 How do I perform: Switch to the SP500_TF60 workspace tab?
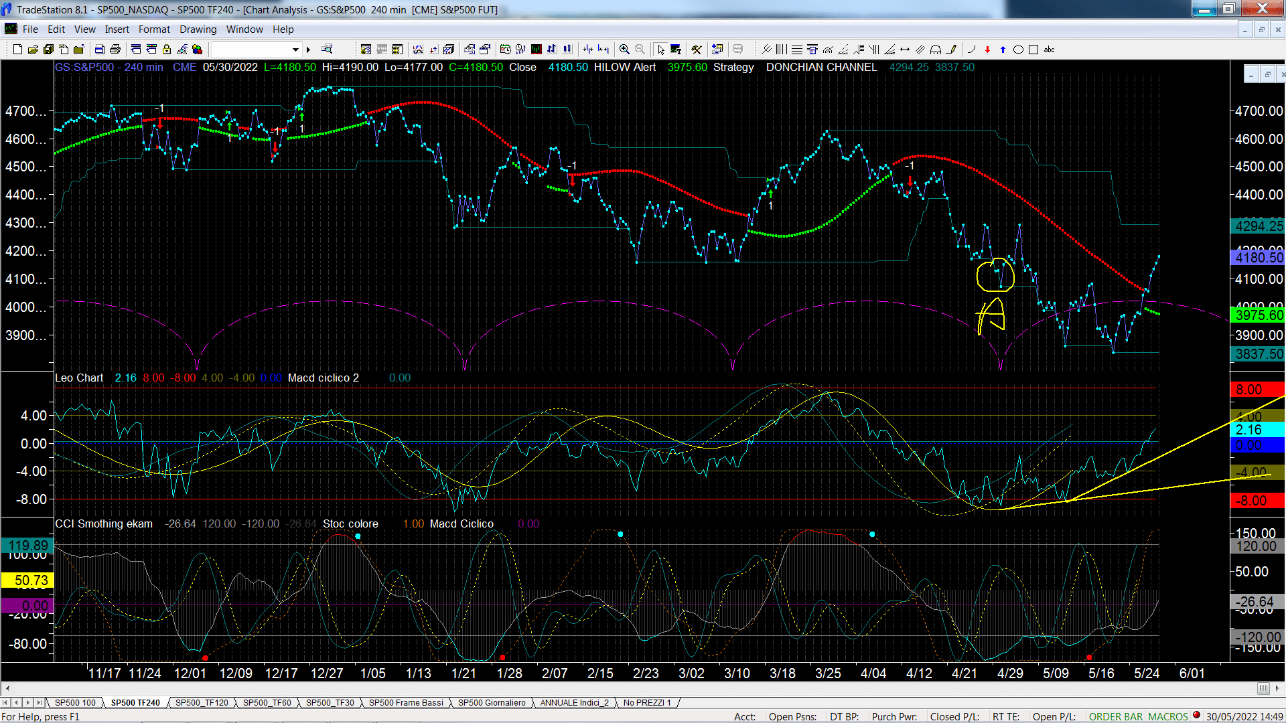pyautogui.click(x=267, y=702)
